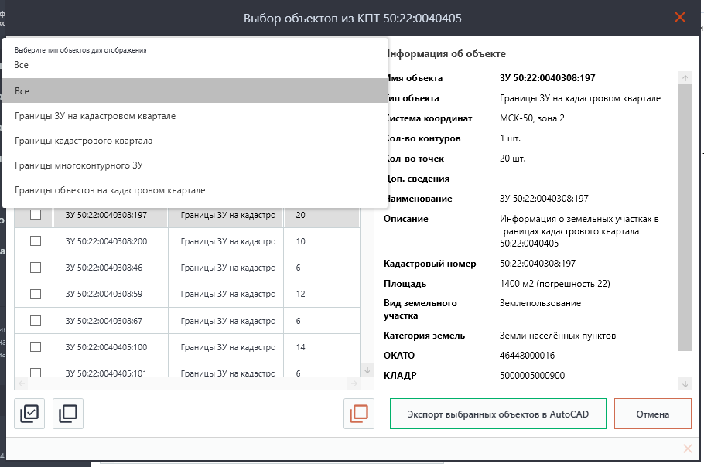Select checkbox of ЗУ 50:22:0040405:100
The height and width of the screenshot is (467, 704).
coord(36,347)
